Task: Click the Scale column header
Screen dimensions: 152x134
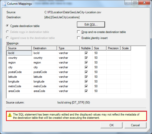Action: tap(126, 48)
